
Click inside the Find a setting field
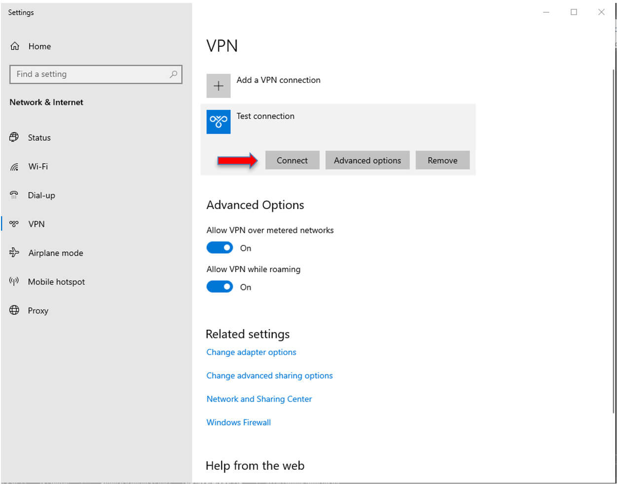tap(89, 74)
